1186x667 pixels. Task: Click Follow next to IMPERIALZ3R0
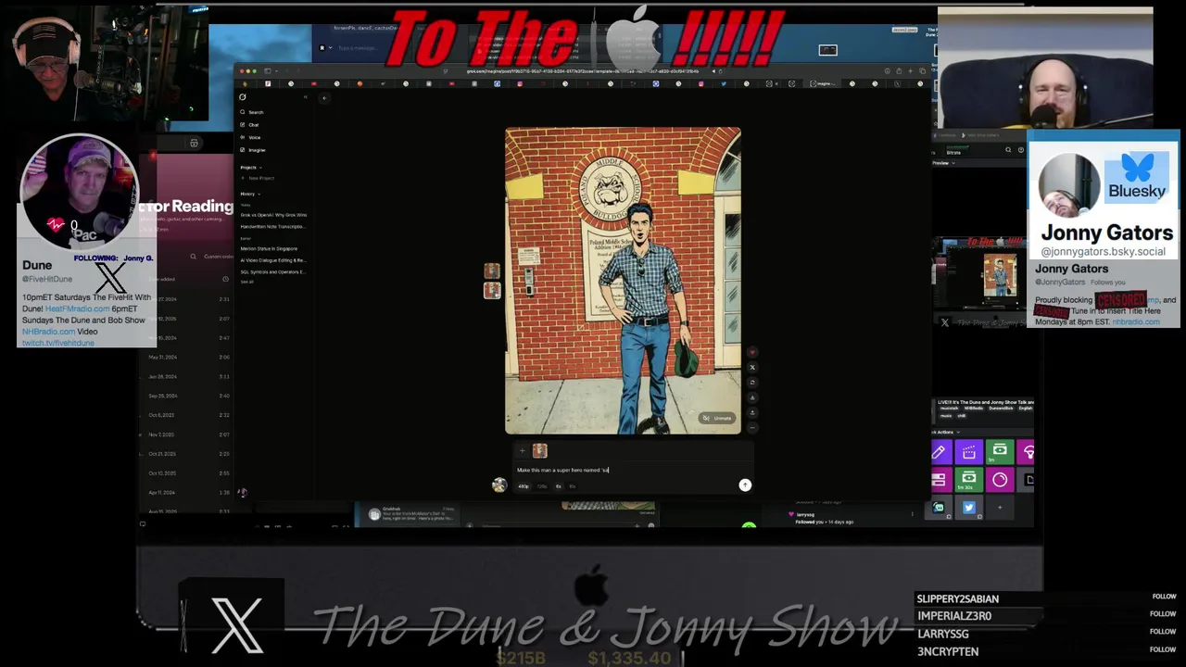1164,614
